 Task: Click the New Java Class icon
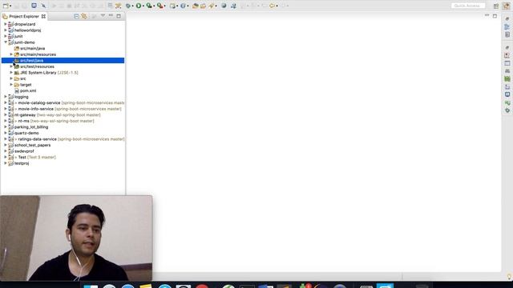tap(183, 6)
